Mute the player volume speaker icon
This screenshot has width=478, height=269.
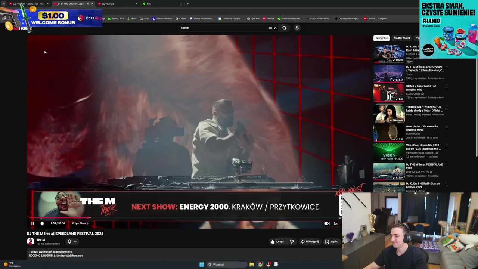click(42, 223)
